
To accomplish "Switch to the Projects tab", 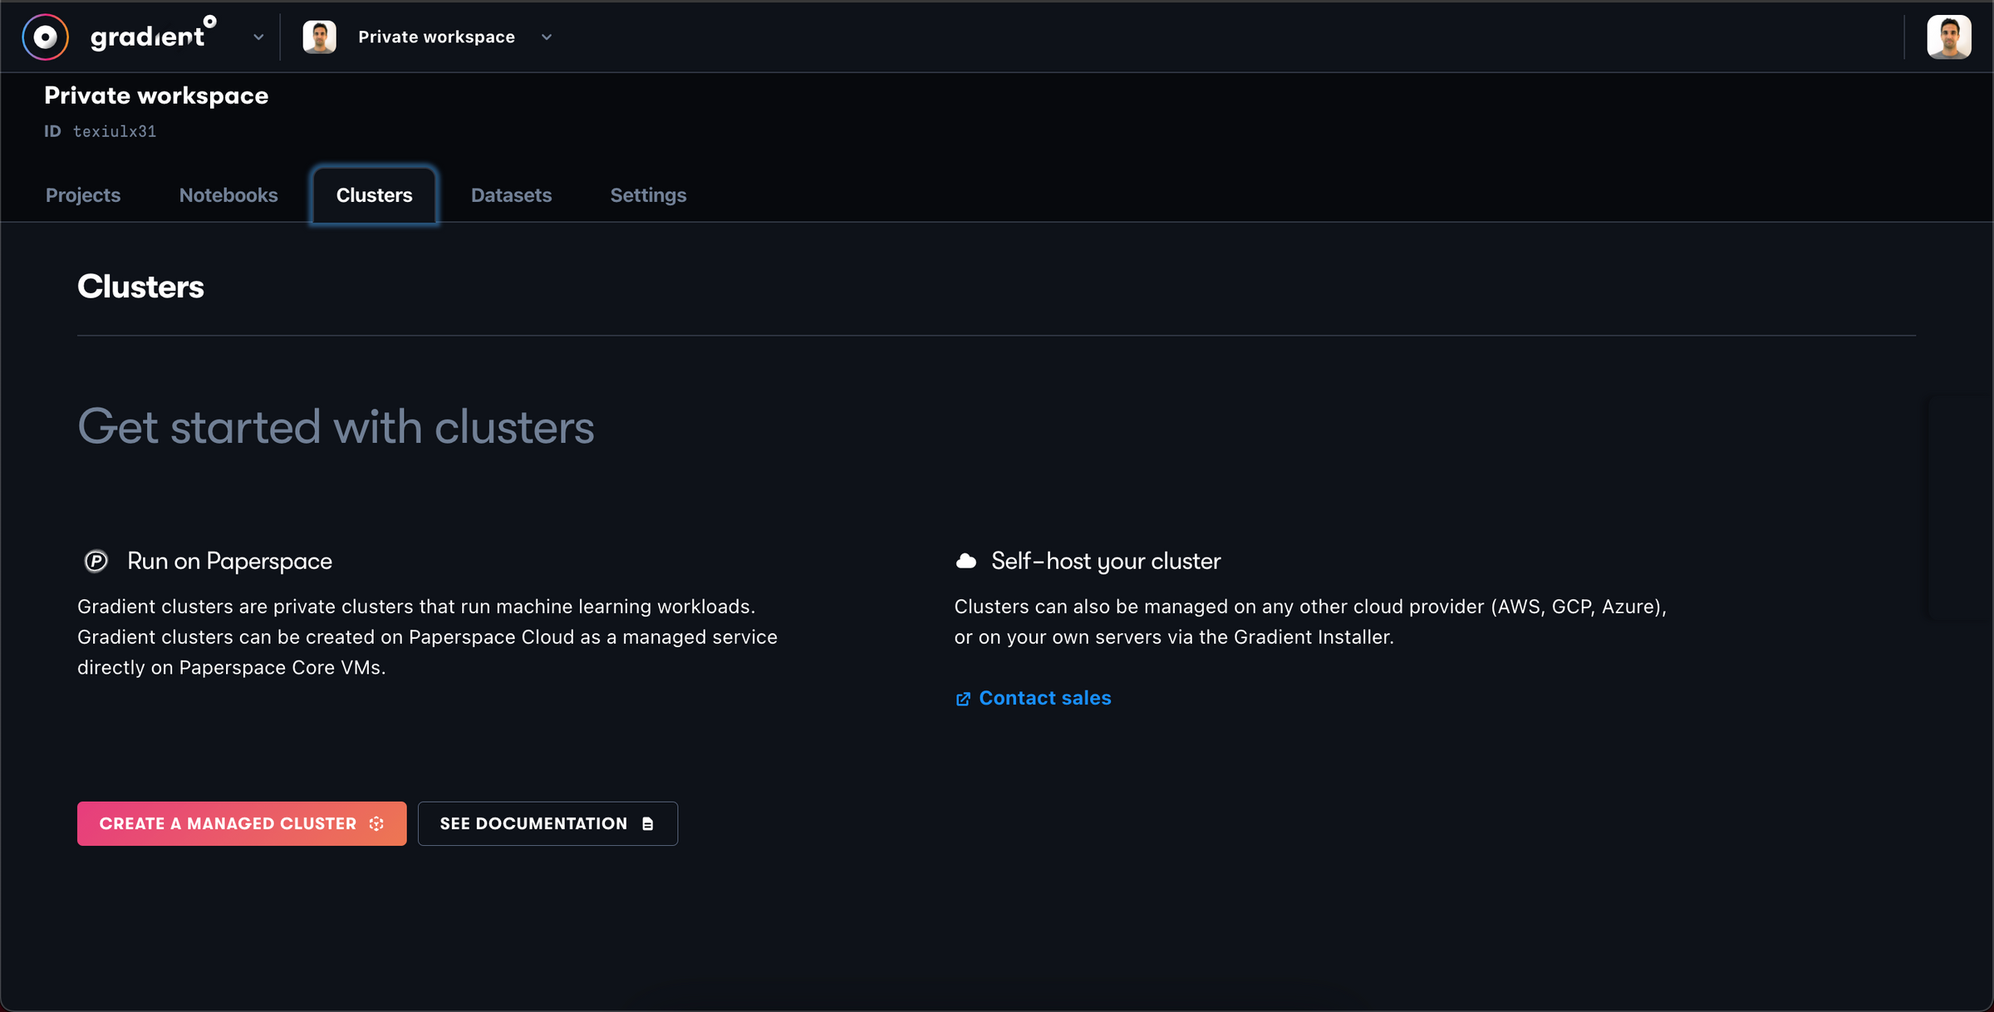I will pos(83,194).
